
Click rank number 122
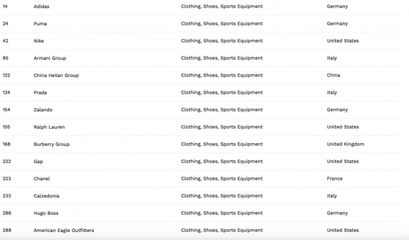pyautogui.click(x=6, y=75)
